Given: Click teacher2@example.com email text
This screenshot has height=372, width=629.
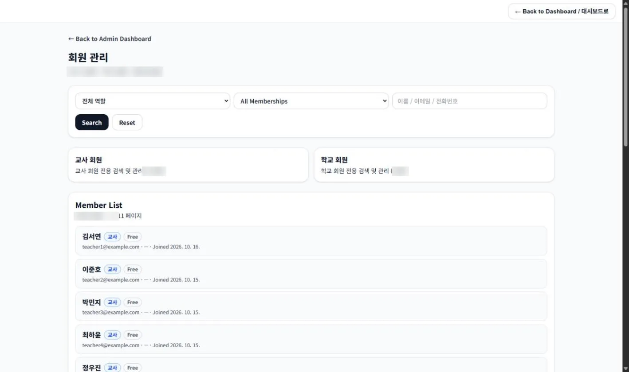Looking at the screenshot, I should tap(111, 280).
